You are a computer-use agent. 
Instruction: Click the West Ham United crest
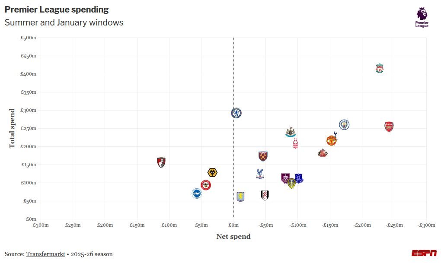[263, 156]
